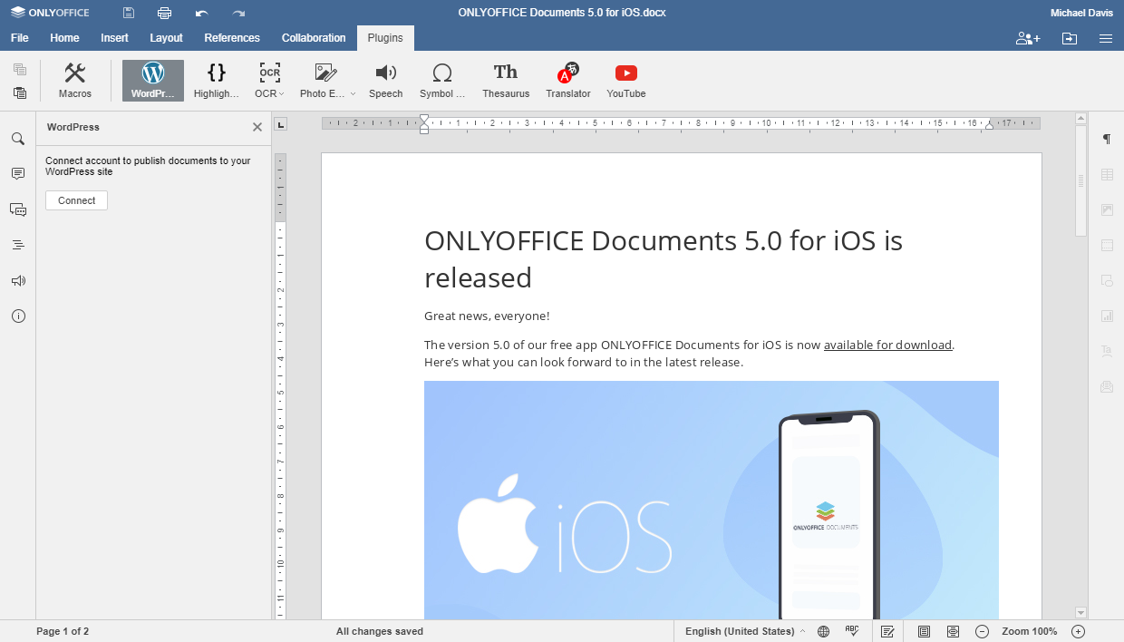This screenshot has height=642, width=1124.
Task: Open Feedback and Support megaphone icon
Action: [18, 281]
